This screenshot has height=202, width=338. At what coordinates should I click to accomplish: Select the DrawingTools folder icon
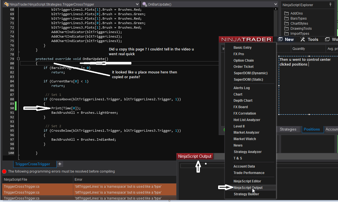point(286,29)
